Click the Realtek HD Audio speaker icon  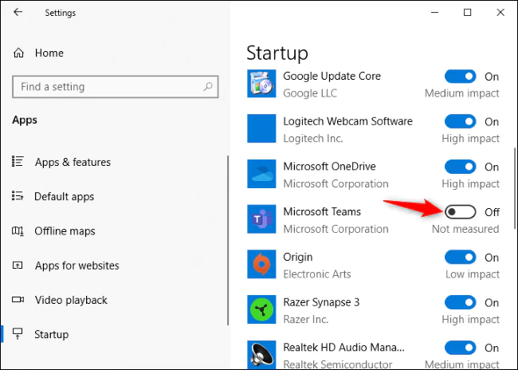(x=261, y=355)
